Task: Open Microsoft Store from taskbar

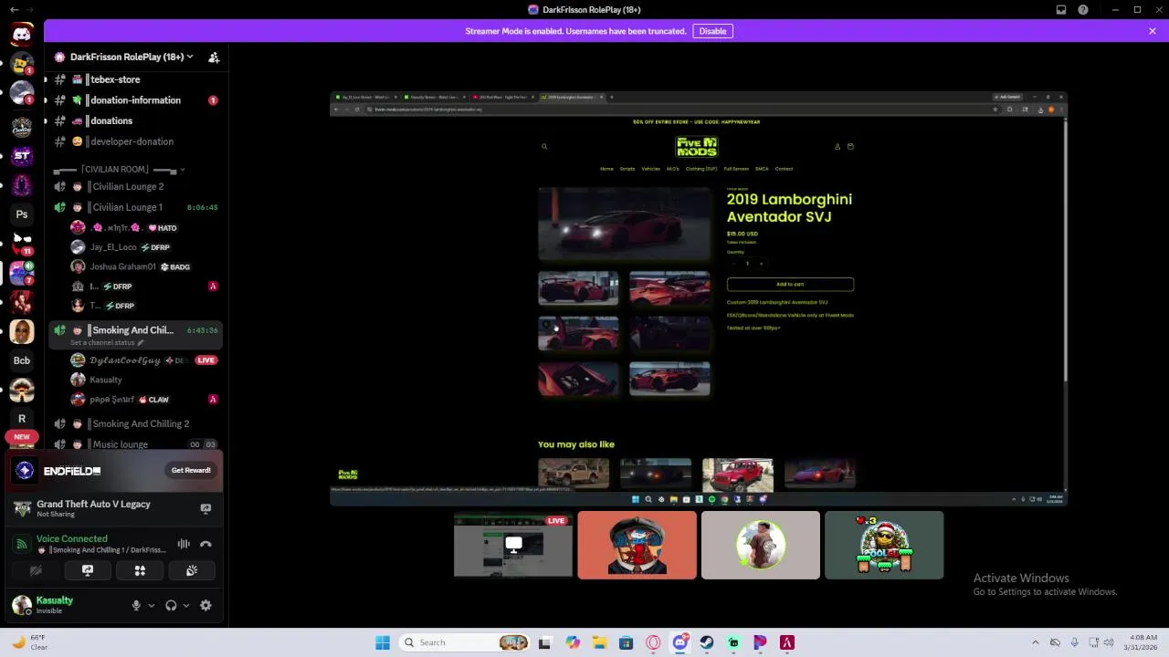Action: [x=626, y=642]
